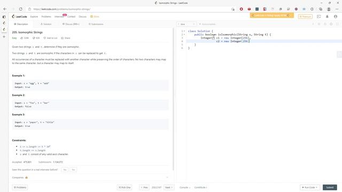Viewport: 342px width, 192px height.
Task: Open the Store link
Action: (95, 17)
